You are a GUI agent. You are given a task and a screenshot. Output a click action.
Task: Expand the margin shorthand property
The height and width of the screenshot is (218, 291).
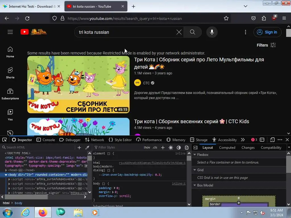[113, 192]
